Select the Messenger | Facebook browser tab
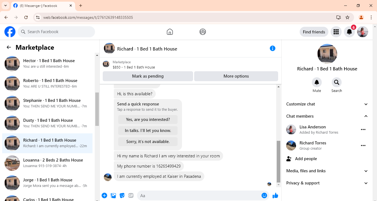The height and width of the screenshot is (201, 377). (43, 6)
